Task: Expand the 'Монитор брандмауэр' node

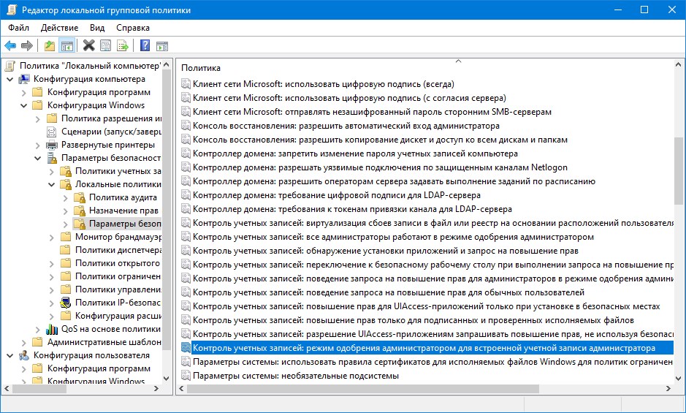Action: tap(52, 237)
